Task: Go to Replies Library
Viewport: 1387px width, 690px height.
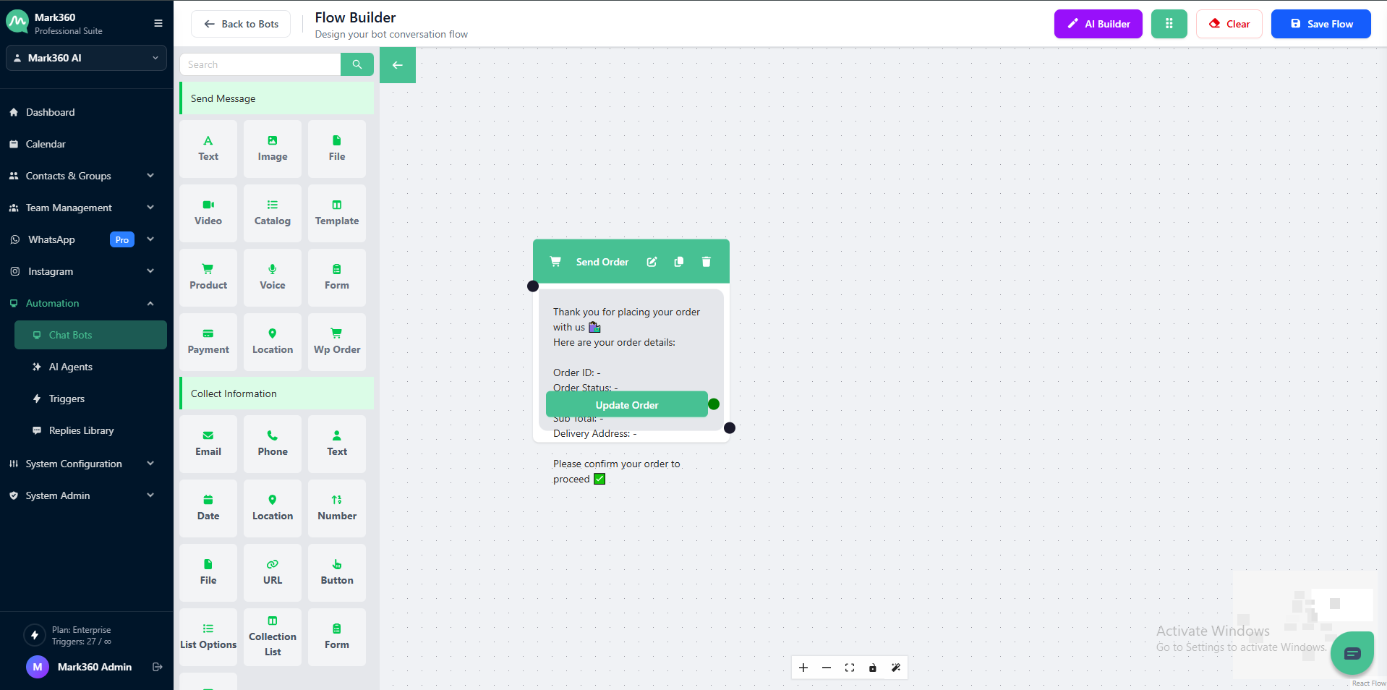Action: click(x=81, y=430)
